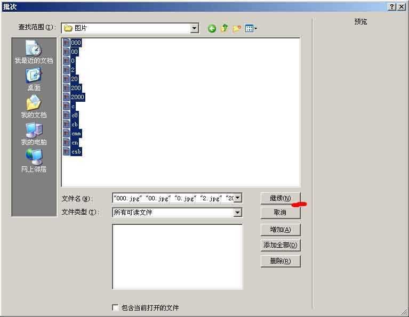
Task: Select file named cn
Action: point(75,143)
